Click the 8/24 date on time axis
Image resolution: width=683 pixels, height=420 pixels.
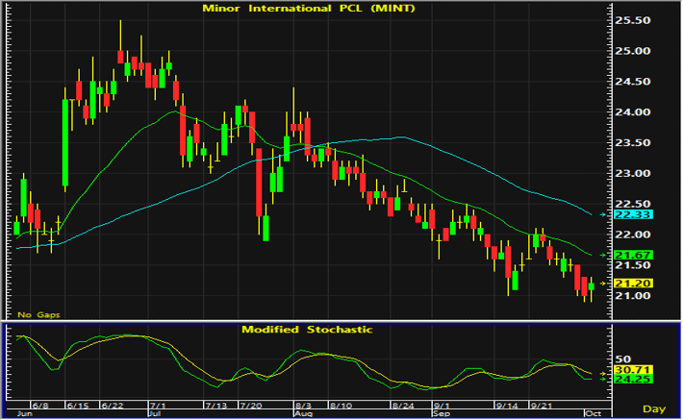(x=403, y=406)
